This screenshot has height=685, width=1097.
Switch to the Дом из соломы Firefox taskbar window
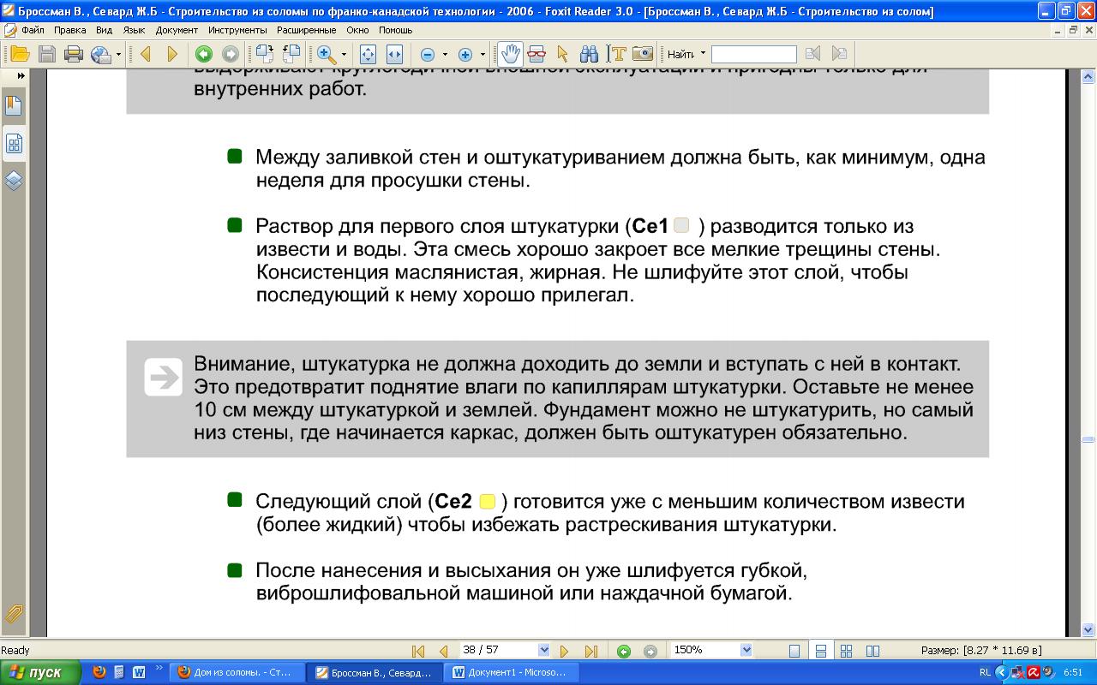tap(237, 672)
